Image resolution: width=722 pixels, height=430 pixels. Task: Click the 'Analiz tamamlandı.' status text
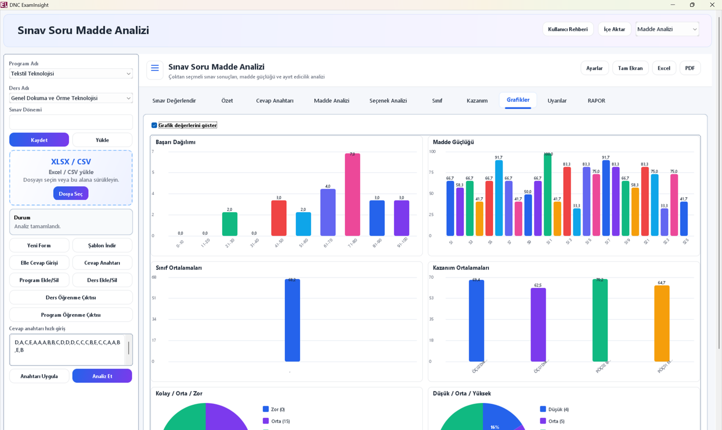37,227
